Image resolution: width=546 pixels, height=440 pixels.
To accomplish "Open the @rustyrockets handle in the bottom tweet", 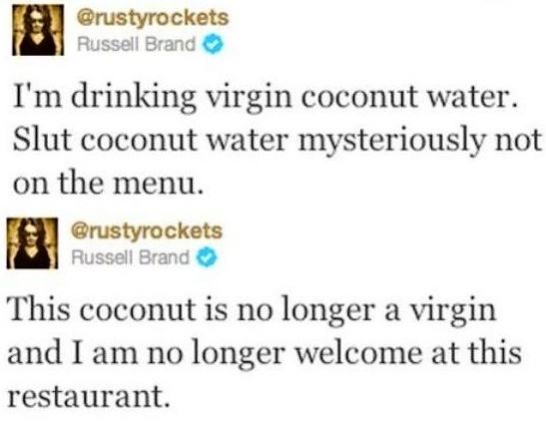I will (147, 230).
